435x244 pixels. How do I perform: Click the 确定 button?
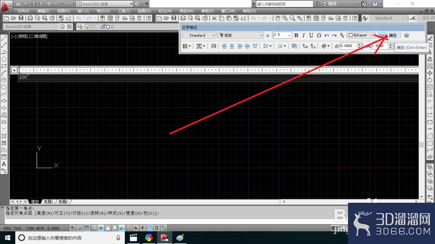point(393,35)
